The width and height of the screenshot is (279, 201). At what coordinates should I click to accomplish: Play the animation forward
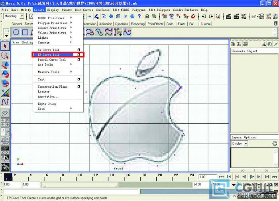[x=252, y=177]
